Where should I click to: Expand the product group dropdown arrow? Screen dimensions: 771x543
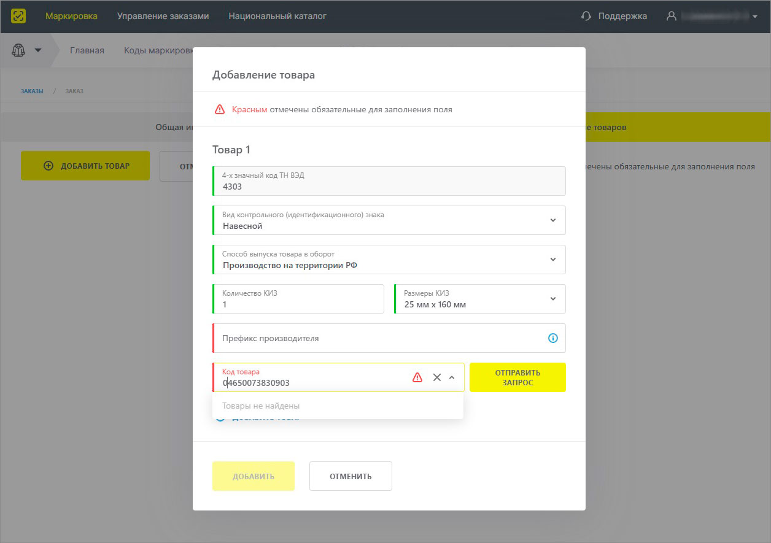(x=38, y=50)
